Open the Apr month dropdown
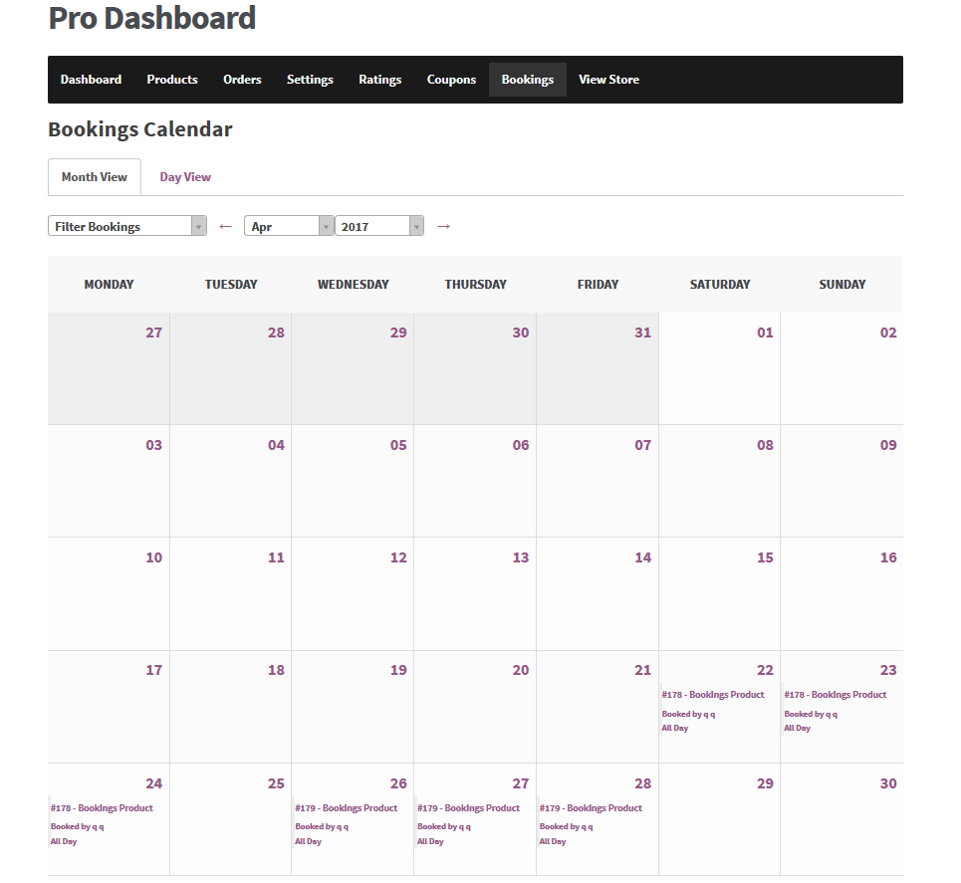The image size is (961, 883). point(288,226)
